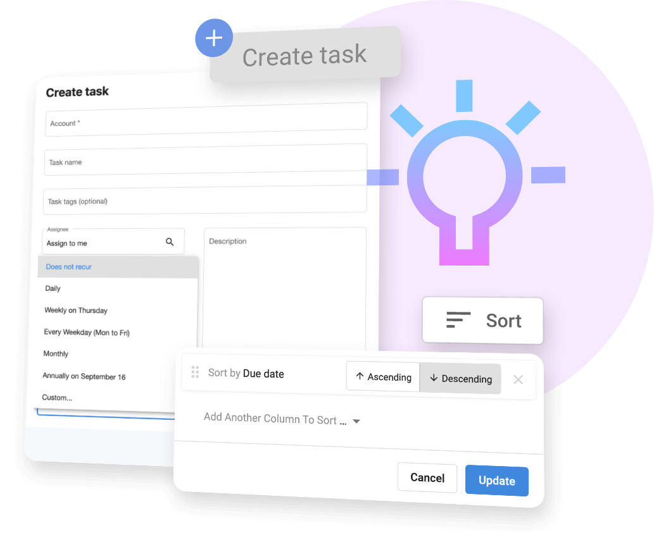Click the up arrow in Ascending
The width and height of the screenshot is (654, 547).
tap(360, 376)
